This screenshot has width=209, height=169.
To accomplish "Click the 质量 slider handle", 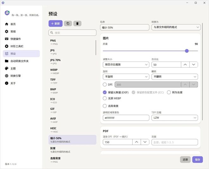I will [x=187, y=51].
